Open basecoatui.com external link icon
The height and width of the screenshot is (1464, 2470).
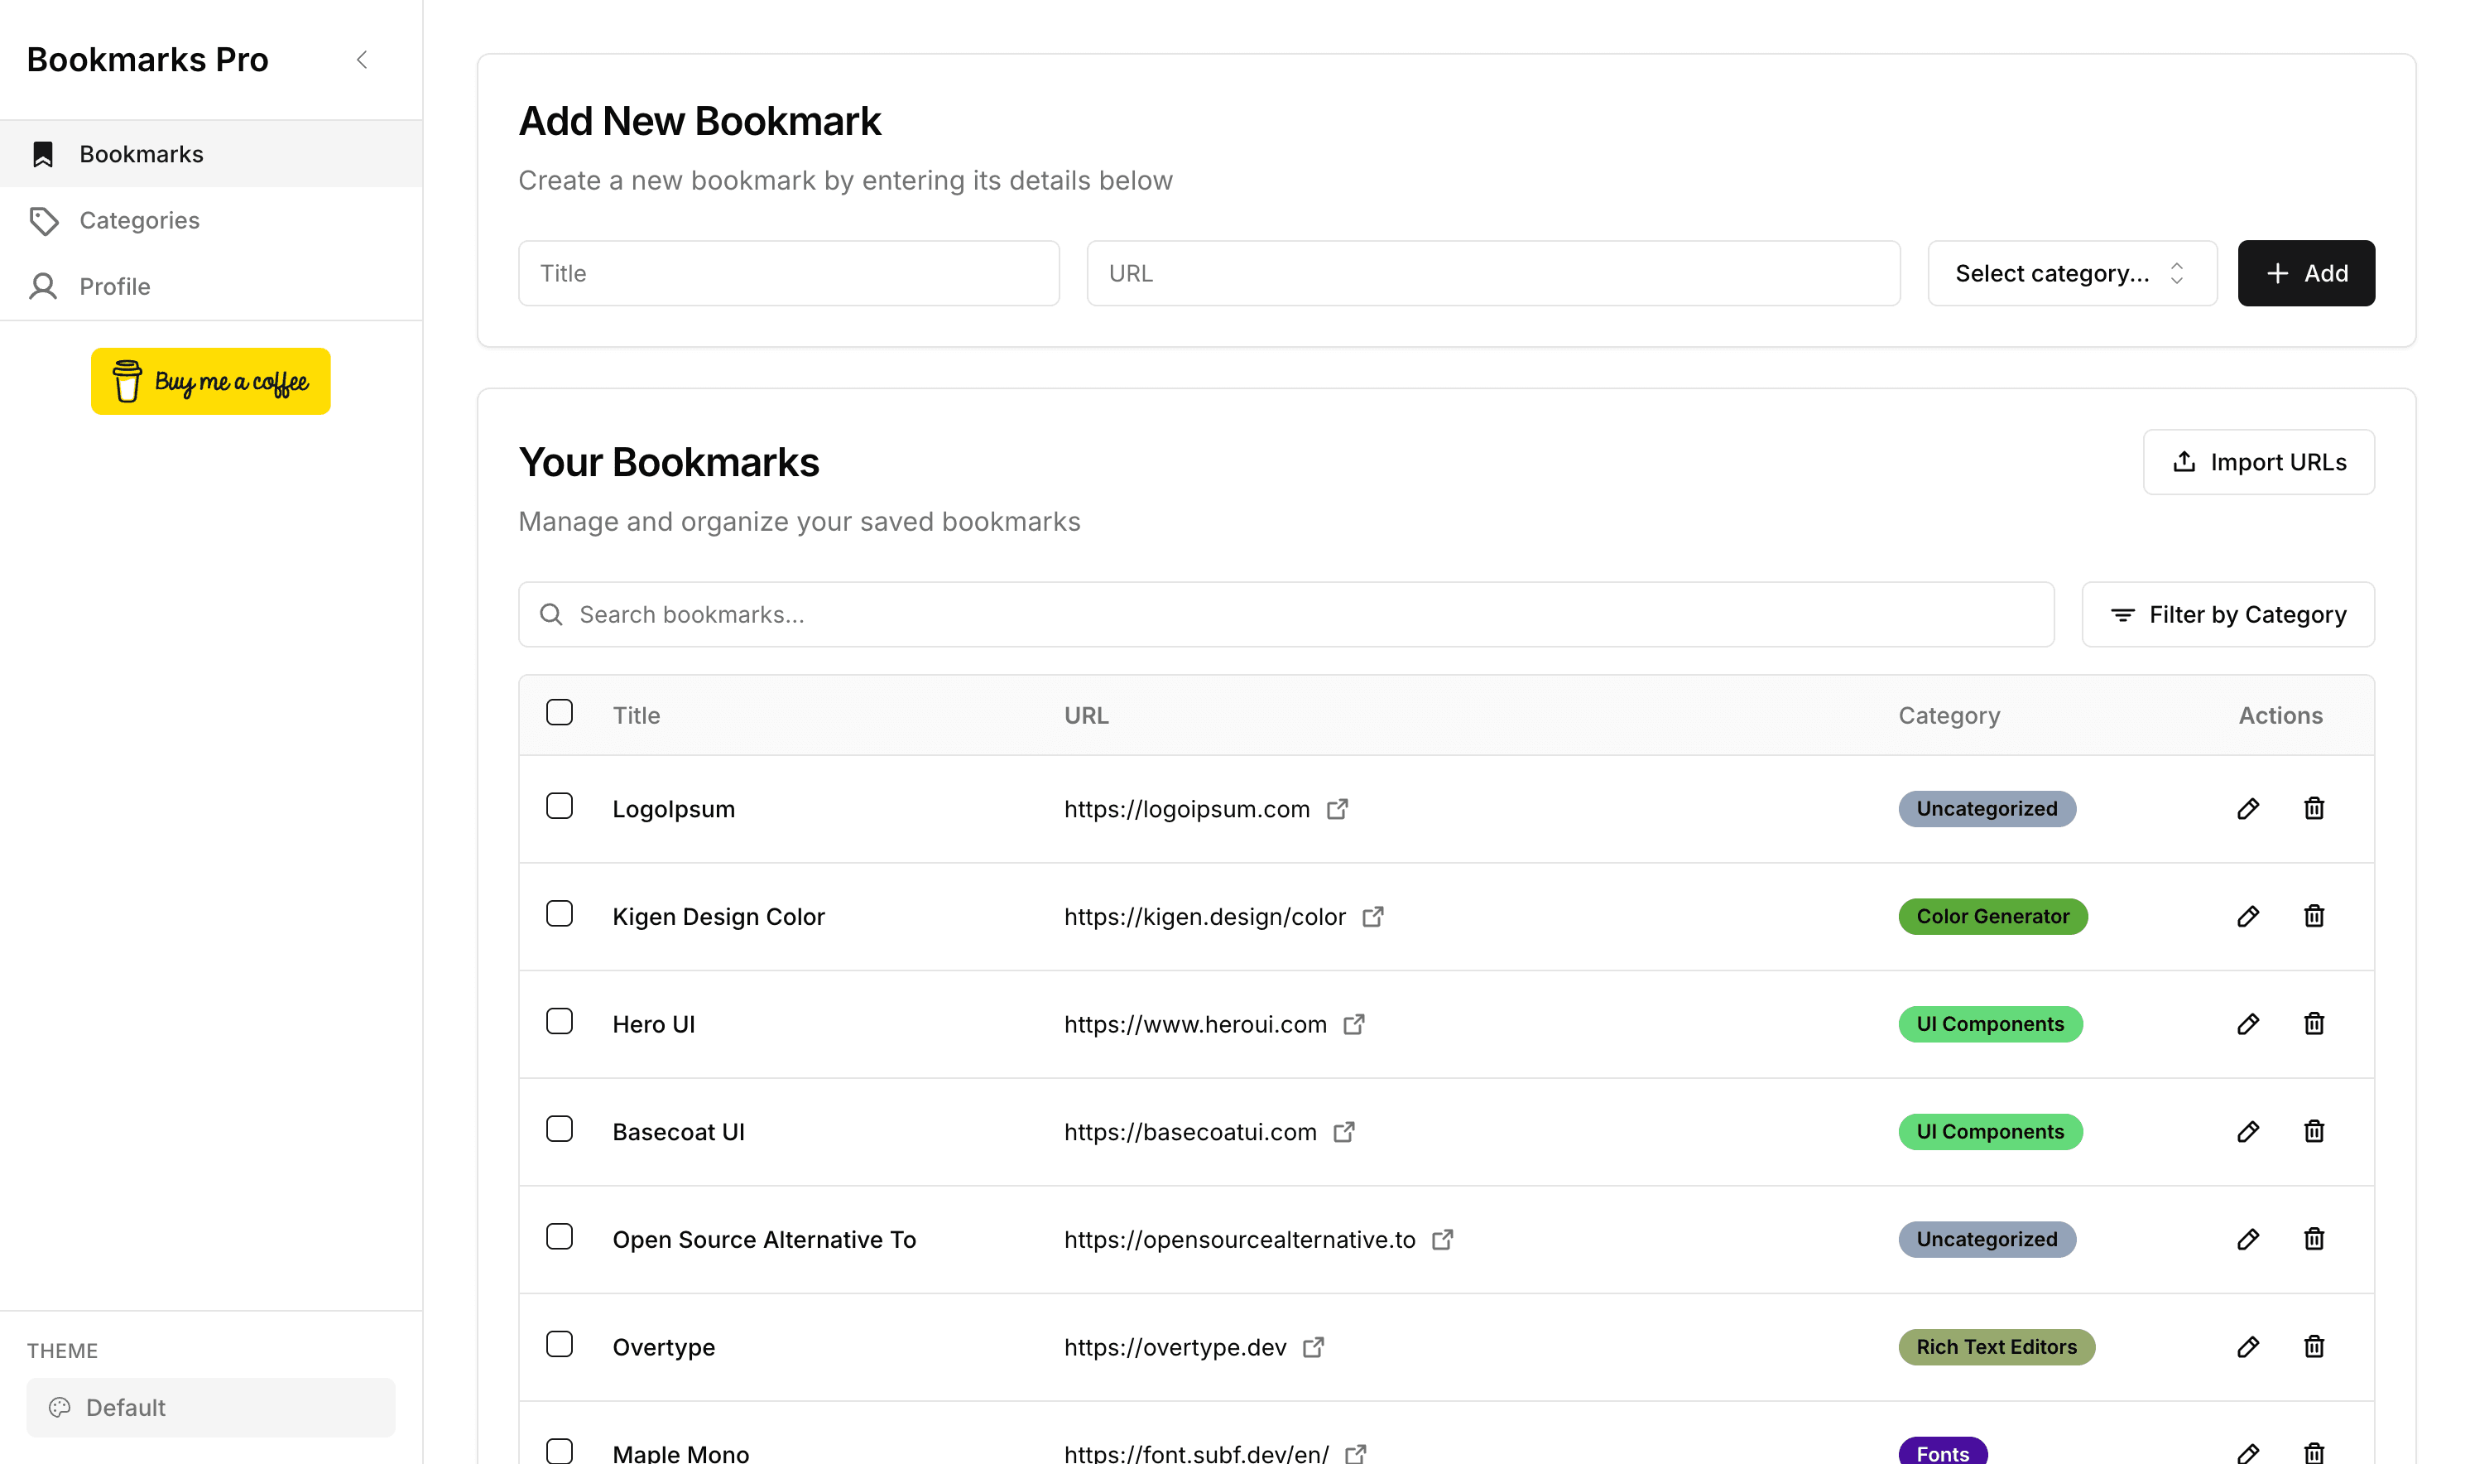(x=1344, y=1132)
